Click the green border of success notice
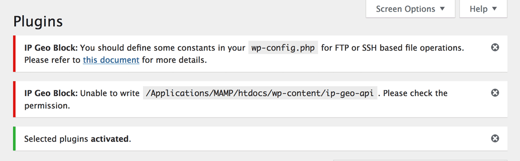The width and height of the screenshot is (520, 161). click(14, 139)
